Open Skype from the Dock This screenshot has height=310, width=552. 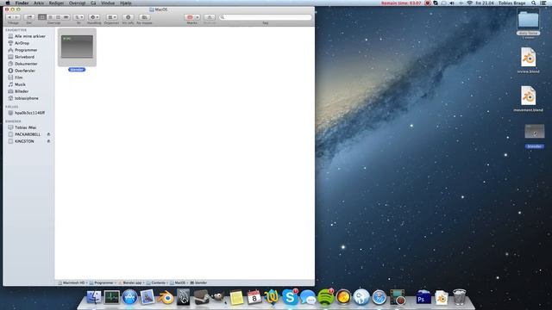(290, 297)
